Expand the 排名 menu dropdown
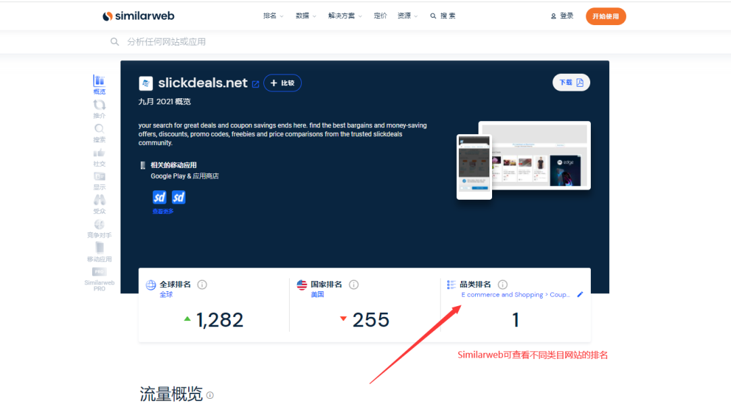Viewport: 731px width, 407px height. (x=273, y=16)
